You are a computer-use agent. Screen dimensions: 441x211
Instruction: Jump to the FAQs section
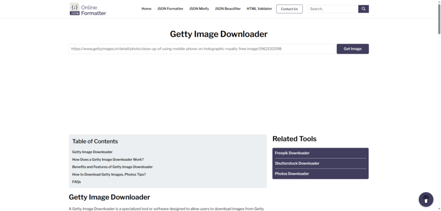tap(76, 181)
